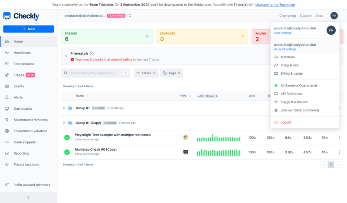Open Account settings link
The image size is (347, 203).
pyautogui.click(x=285, y=49)
